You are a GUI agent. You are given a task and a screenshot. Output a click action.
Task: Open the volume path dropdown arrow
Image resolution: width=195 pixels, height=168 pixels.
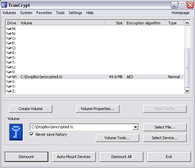point(135,127)
